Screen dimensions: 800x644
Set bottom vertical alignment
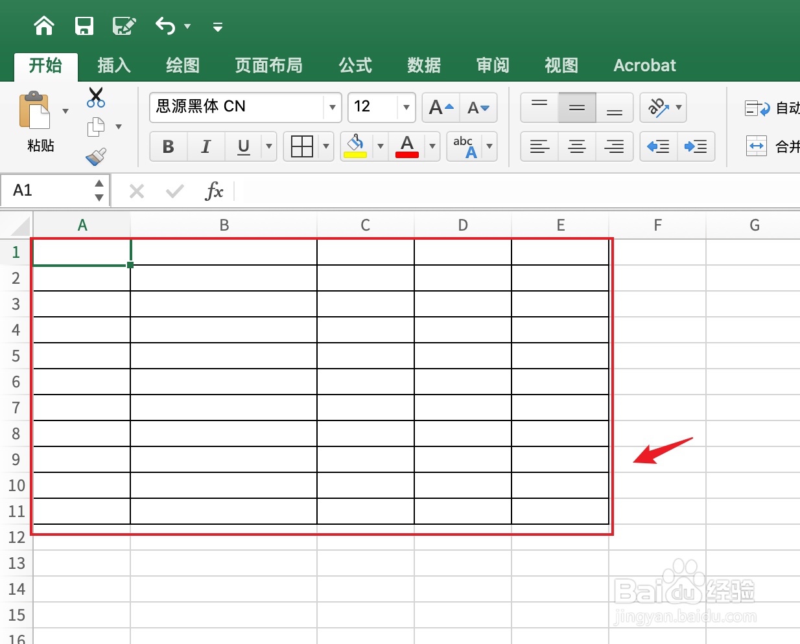click(615, 108)
